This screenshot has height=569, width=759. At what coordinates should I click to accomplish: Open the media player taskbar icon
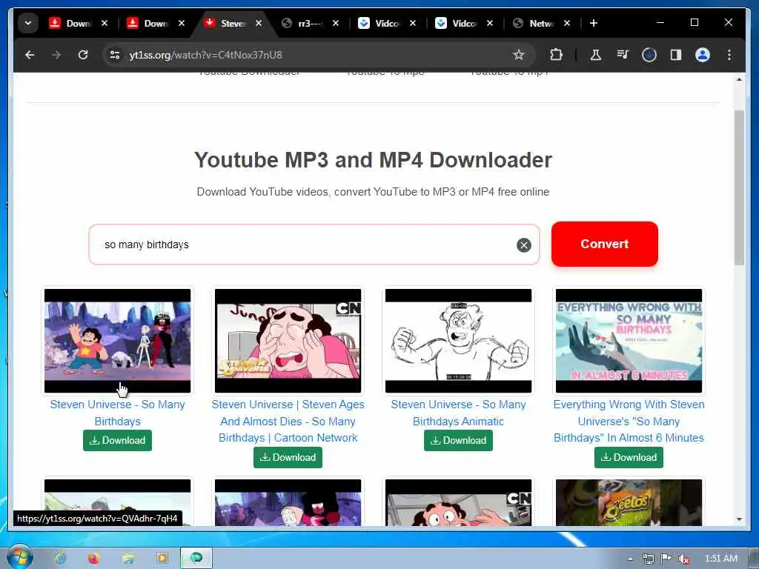point(162,559)
